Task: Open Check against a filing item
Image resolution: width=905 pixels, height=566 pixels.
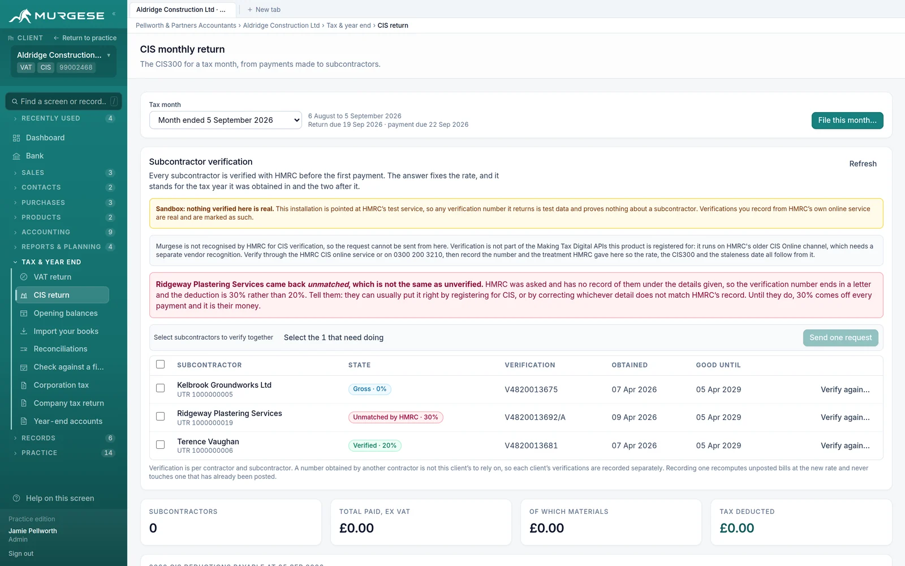Action: coord(62,367)
